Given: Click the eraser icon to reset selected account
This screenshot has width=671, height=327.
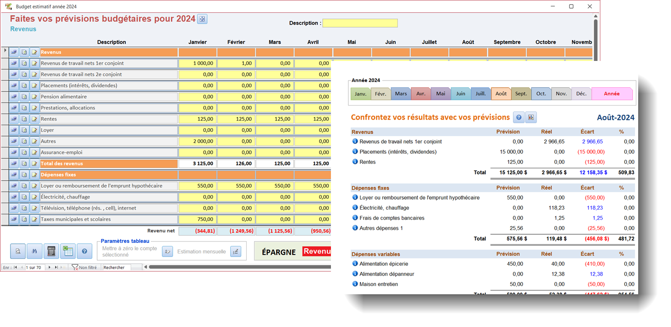Looking at the screenshot, I should pyautogui.click(x=167, y=252).
